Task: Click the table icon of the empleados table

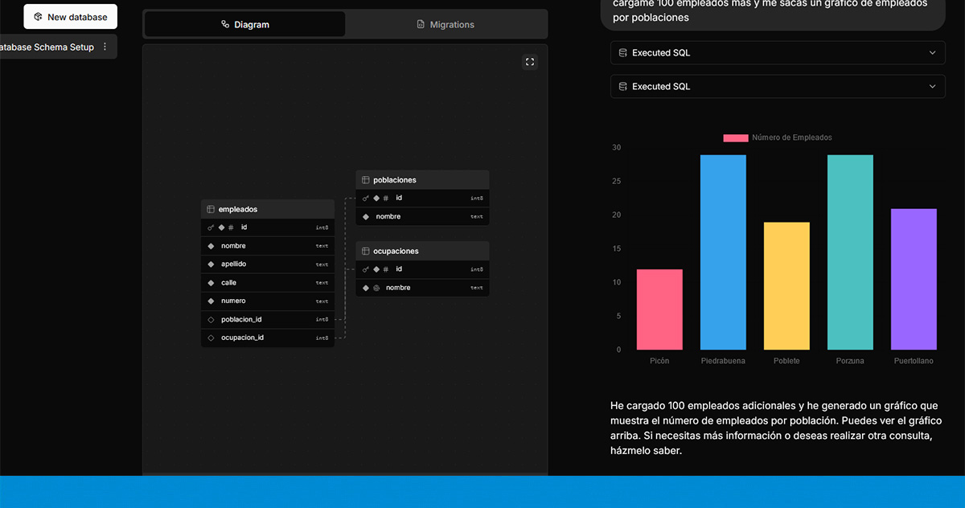Action: point(211,209)
